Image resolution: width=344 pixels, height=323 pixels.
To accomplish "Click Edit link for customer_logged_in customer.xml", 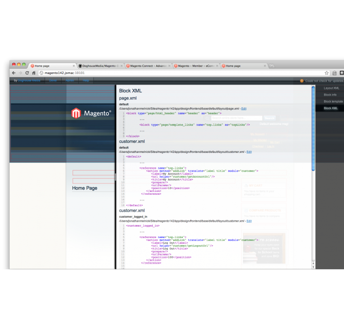I will click(249, 221).
